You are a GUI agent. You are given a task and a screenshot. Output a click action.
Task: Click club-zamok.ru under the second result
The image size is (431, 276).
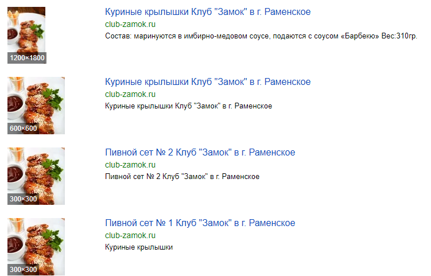coord(130,94)
